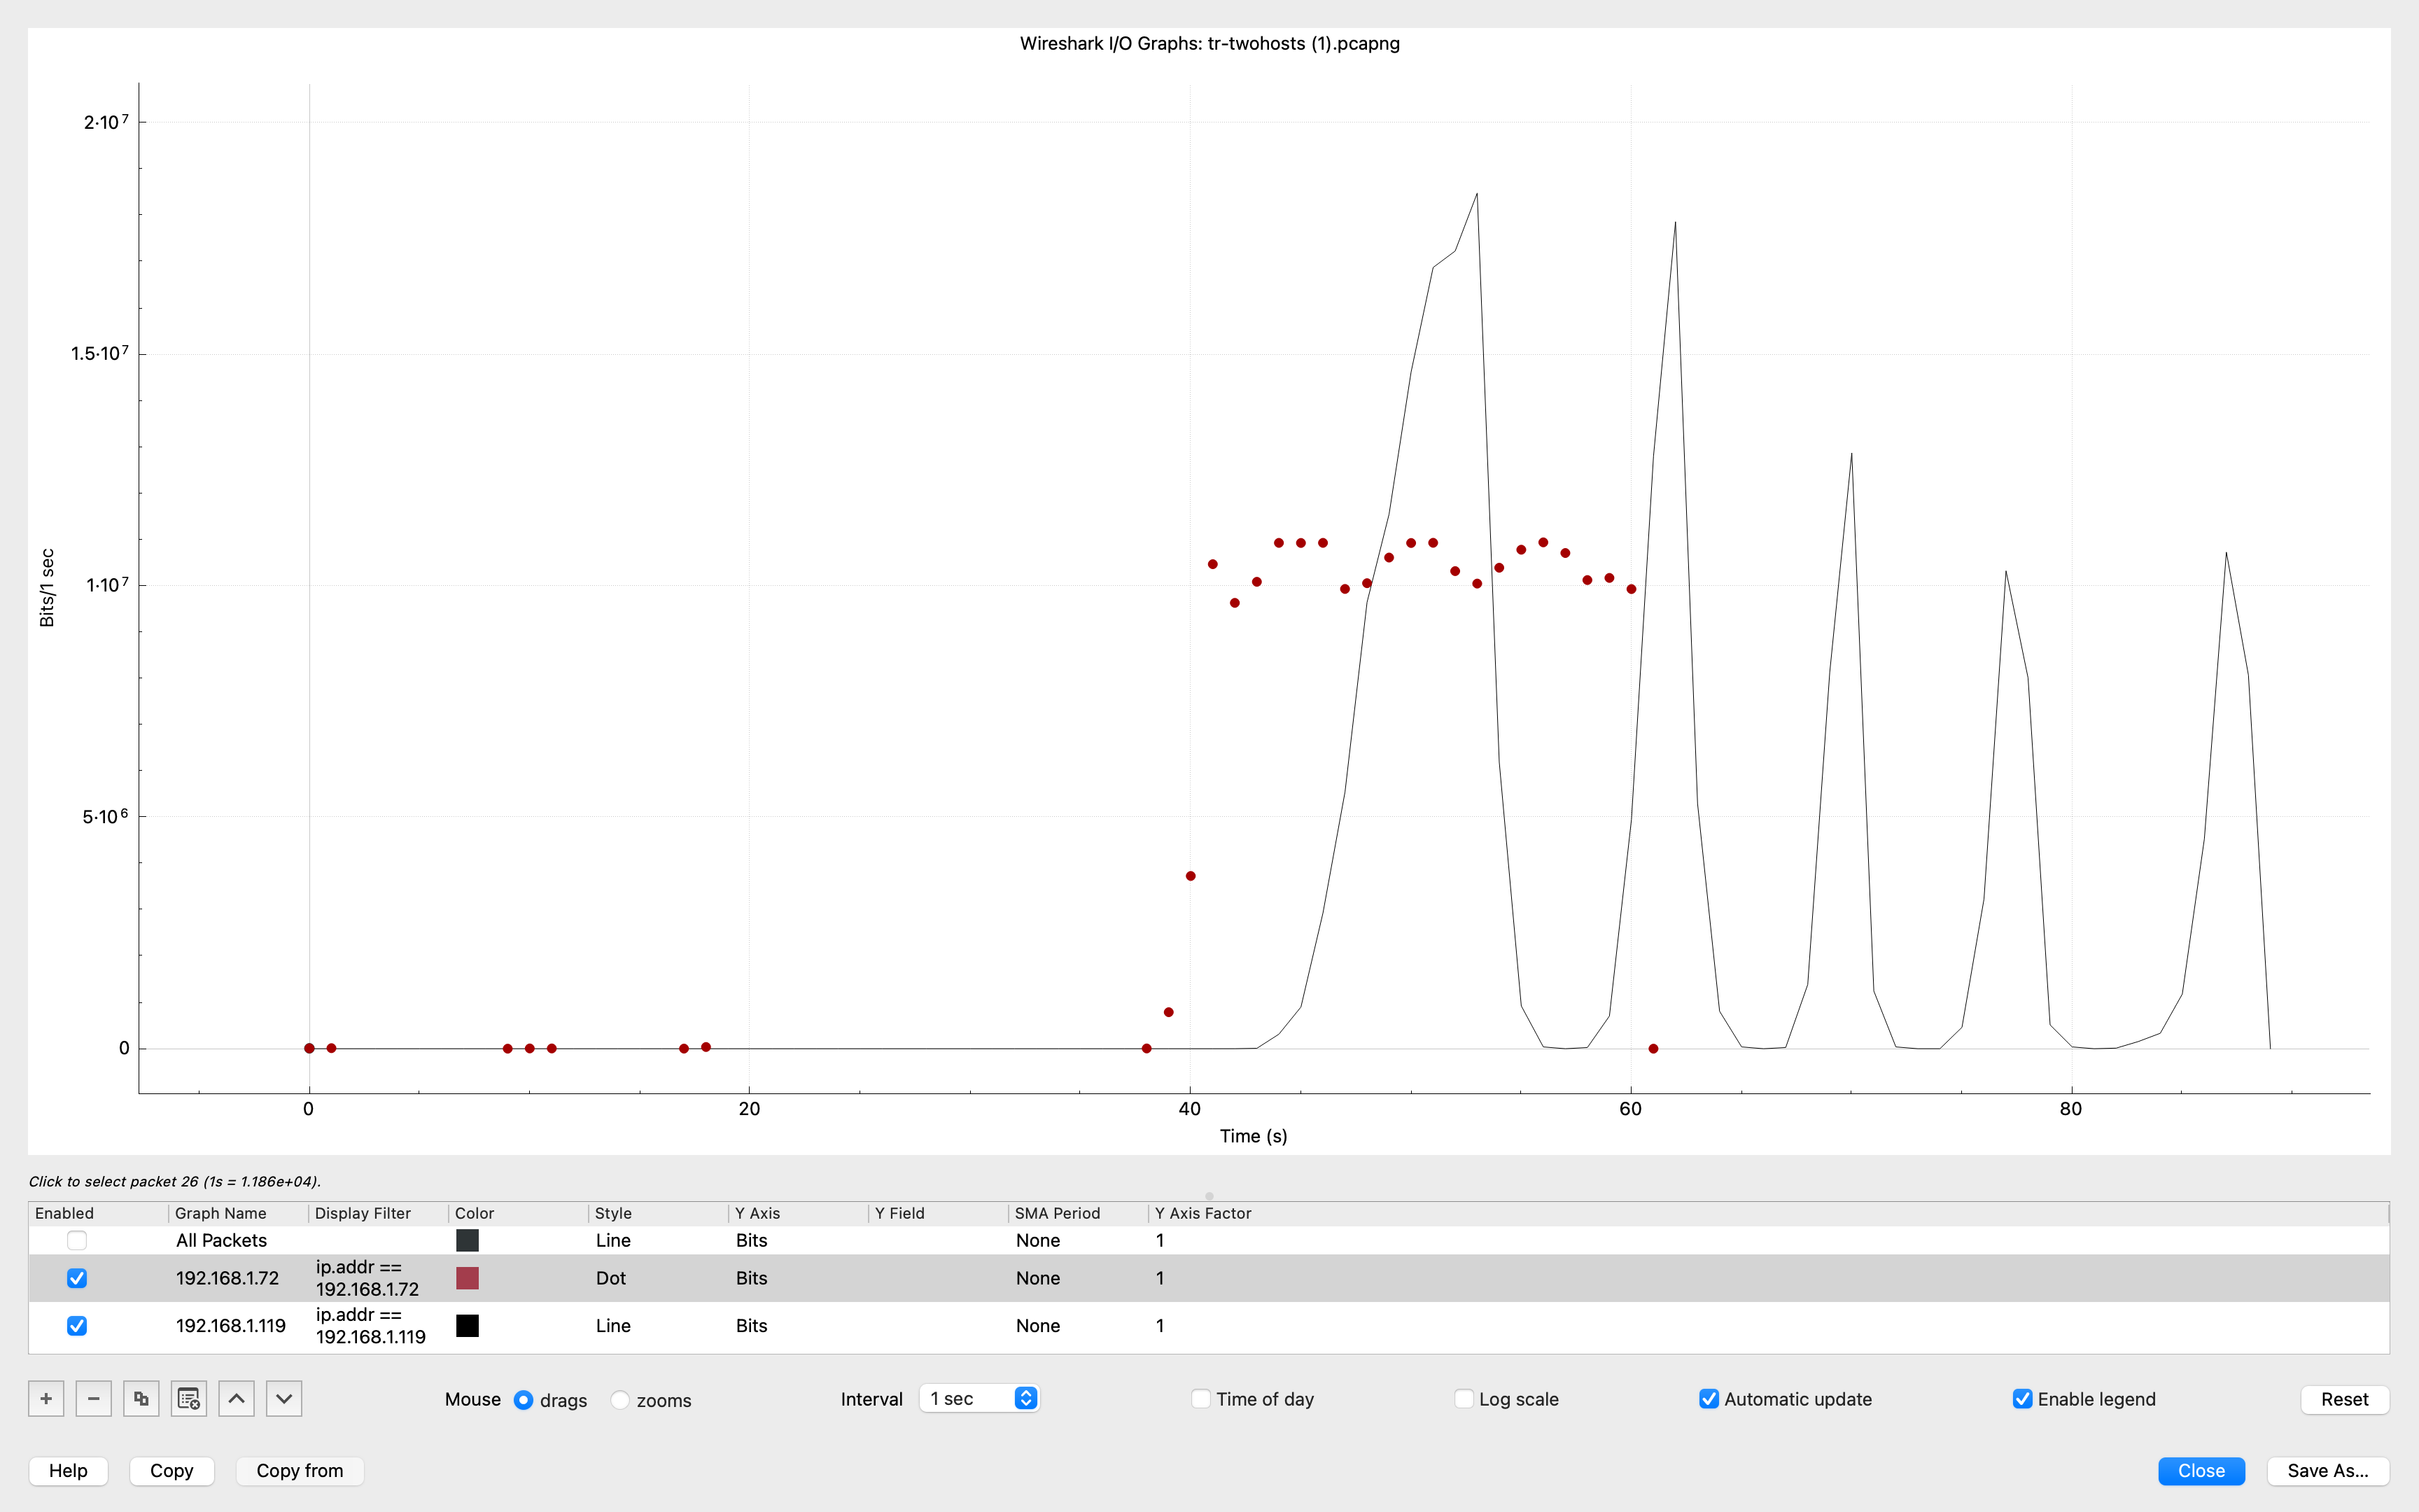Close the I/O Graphs dialog

2202,1471
